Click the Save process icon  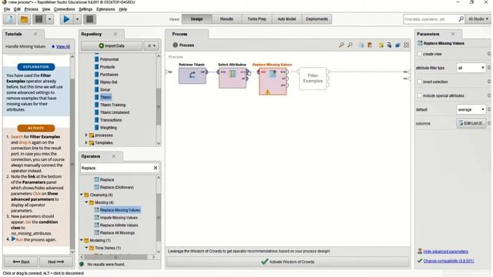pos(39,19)
